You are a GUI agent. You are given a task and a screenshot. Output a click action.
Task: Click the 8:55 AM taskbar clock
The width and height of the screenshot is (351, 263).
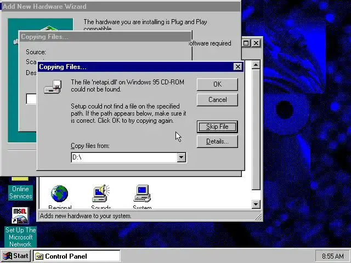pos(332,256)
